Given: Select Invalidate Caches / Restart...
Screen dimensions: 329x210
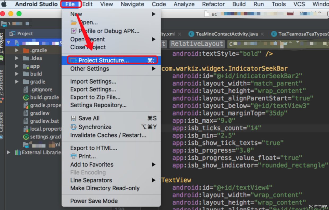Looking at the screenshot, I should 111,135.
